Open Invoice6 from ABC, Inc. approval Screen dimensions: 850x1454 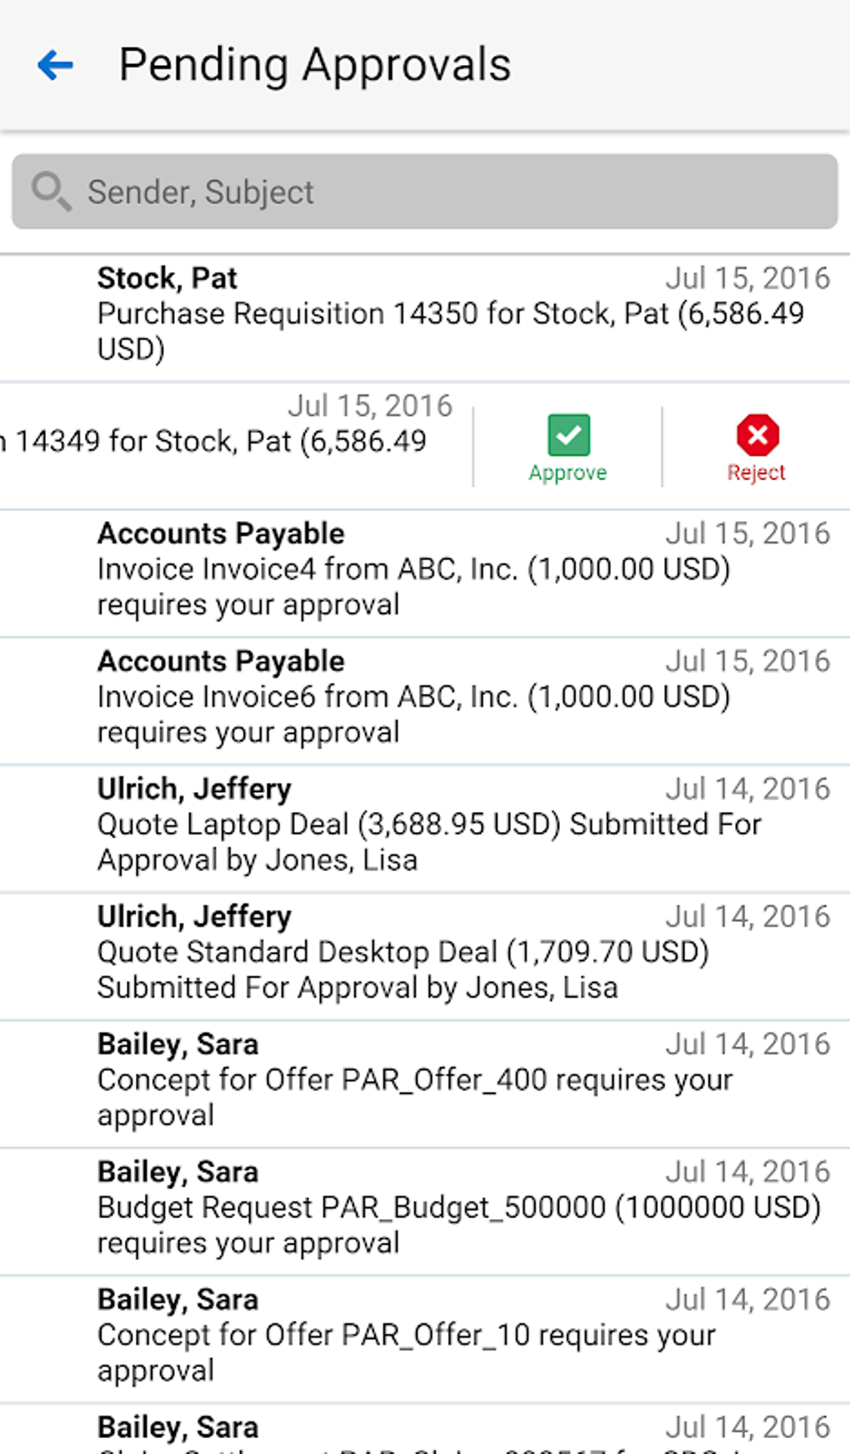[x=425, y=701]
